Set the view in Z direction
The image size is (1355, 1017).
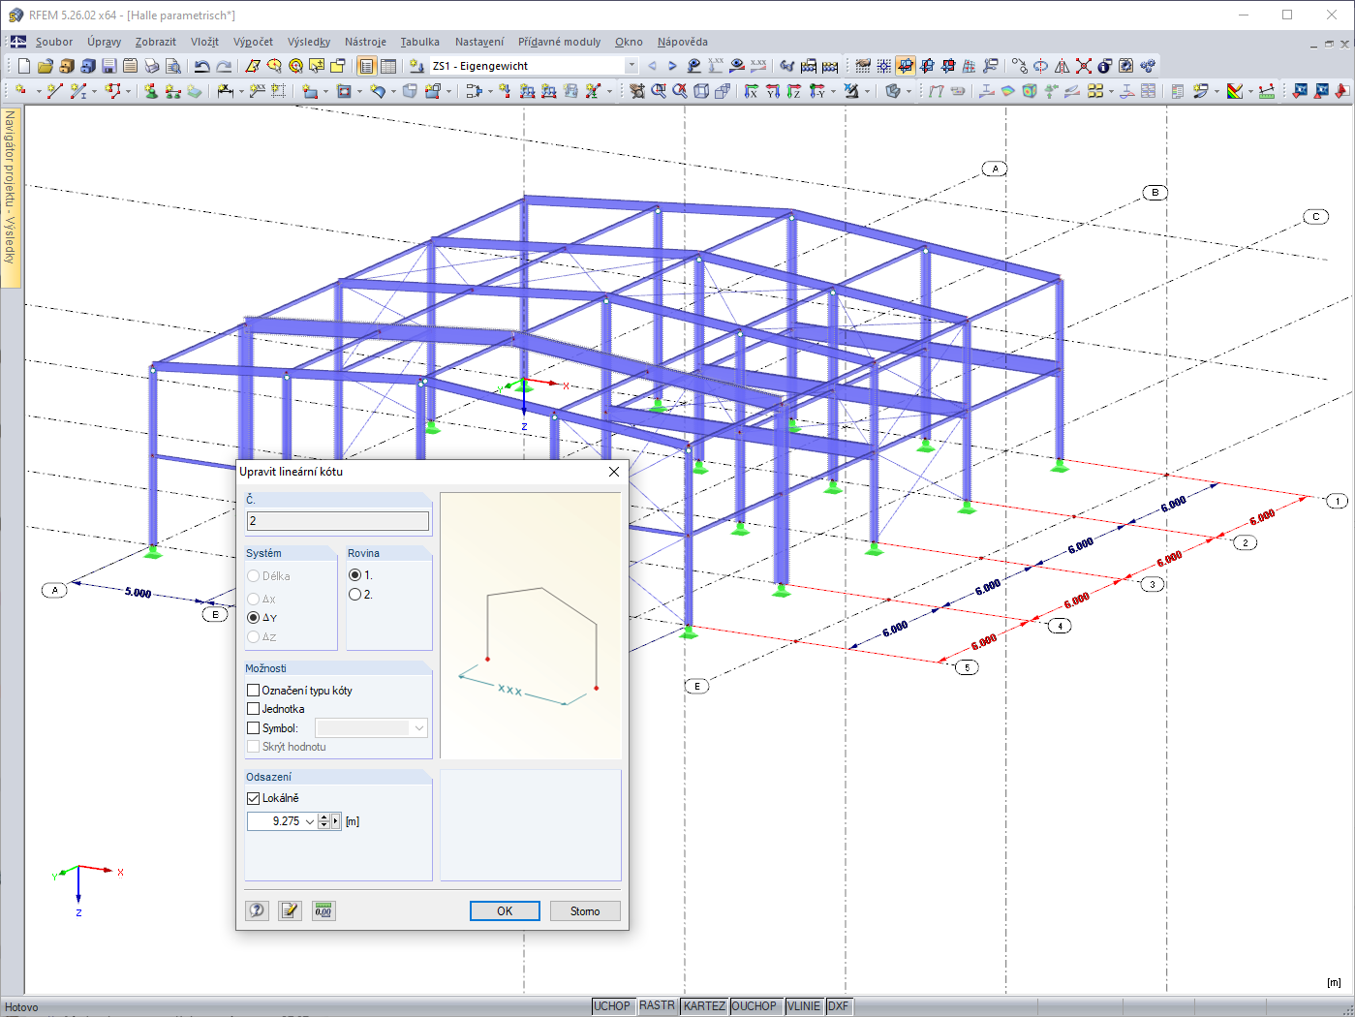(793, 91)
